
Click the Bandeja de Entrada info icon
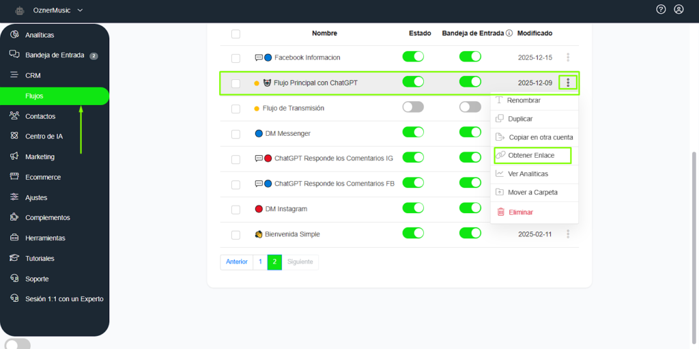[x=509, y=33]
